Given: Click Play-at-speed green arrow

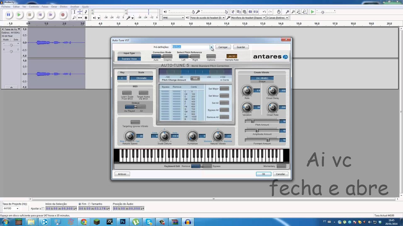Looking at the screenshot, I should (x=312, y=12).
